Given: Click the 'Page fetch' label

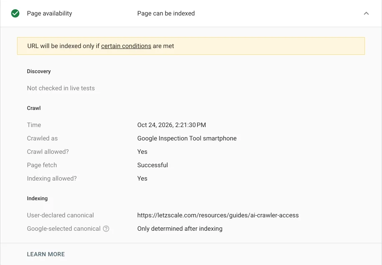Looking at the screenshot, I should coord(42,165).
